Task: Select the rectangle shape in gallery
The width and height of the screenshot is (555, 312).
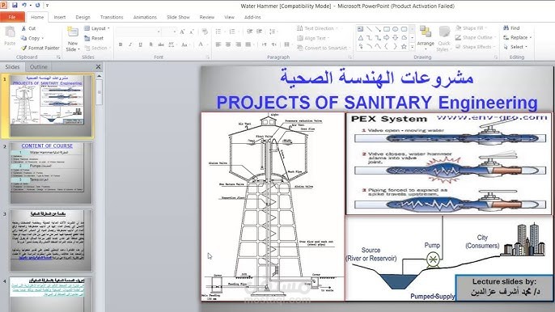Action: [x=387, y=28]
